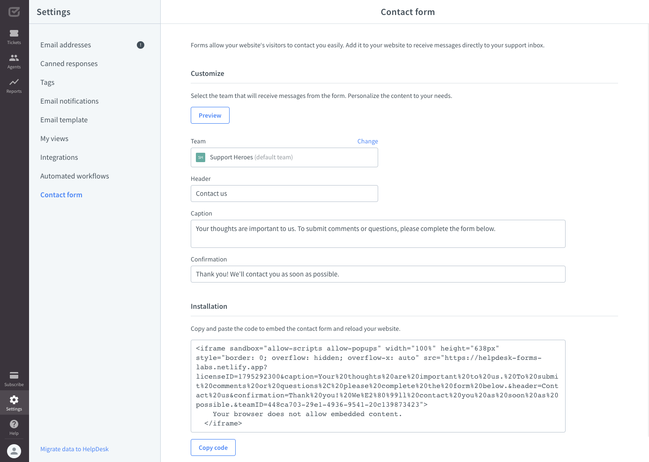Open the Help panel

click(x=14, y=427)
